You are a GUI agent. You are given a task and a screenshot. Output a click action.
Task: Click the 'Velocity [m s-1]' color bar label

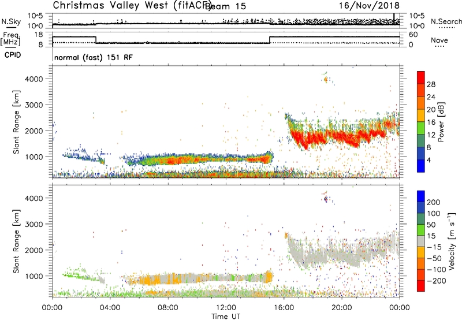451,241
